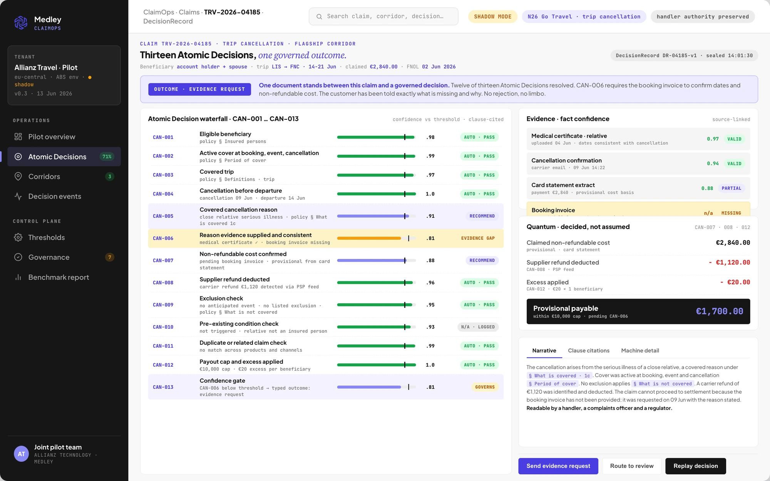Click the Benchmark report bar chart icon
The image size is (770, 481).
[18, 277]
